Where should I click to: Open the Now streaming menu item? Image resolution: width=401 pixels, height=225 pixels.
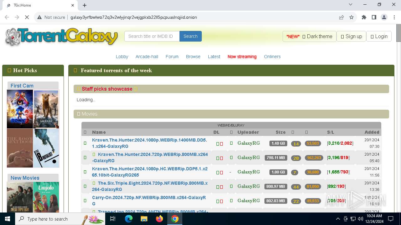242,57
